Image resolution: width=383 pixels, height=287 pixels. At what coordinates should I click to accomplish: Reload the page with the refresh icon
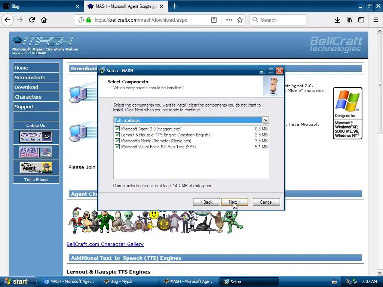pos(32,20)
